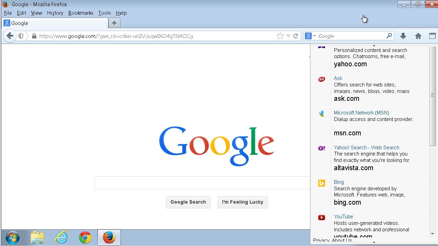Bookmark this page with the star icon

[280, 36]
